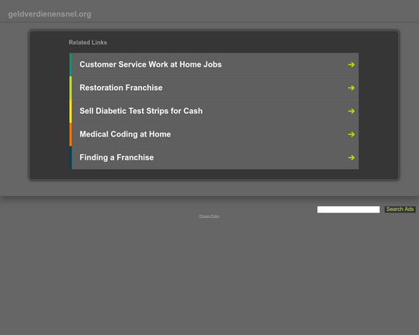Click the arrow icon next to Finding a Franchise
Screen dimensions: 419x335
pyautogui.click(x=351, y=157)
